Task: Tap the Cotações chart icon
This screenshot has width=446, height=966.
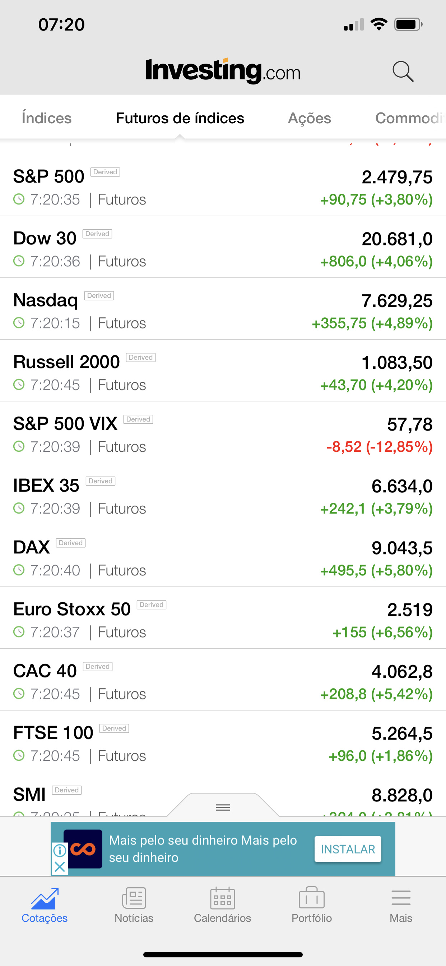Action: point(45,898)
